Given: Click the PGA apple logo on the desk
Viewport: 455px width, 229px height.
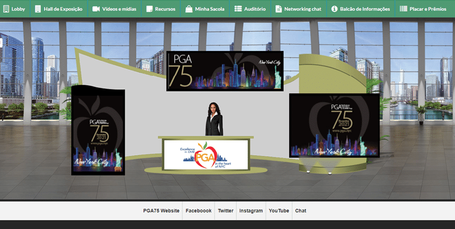Looking at the screenshot, I should point(205,155).
